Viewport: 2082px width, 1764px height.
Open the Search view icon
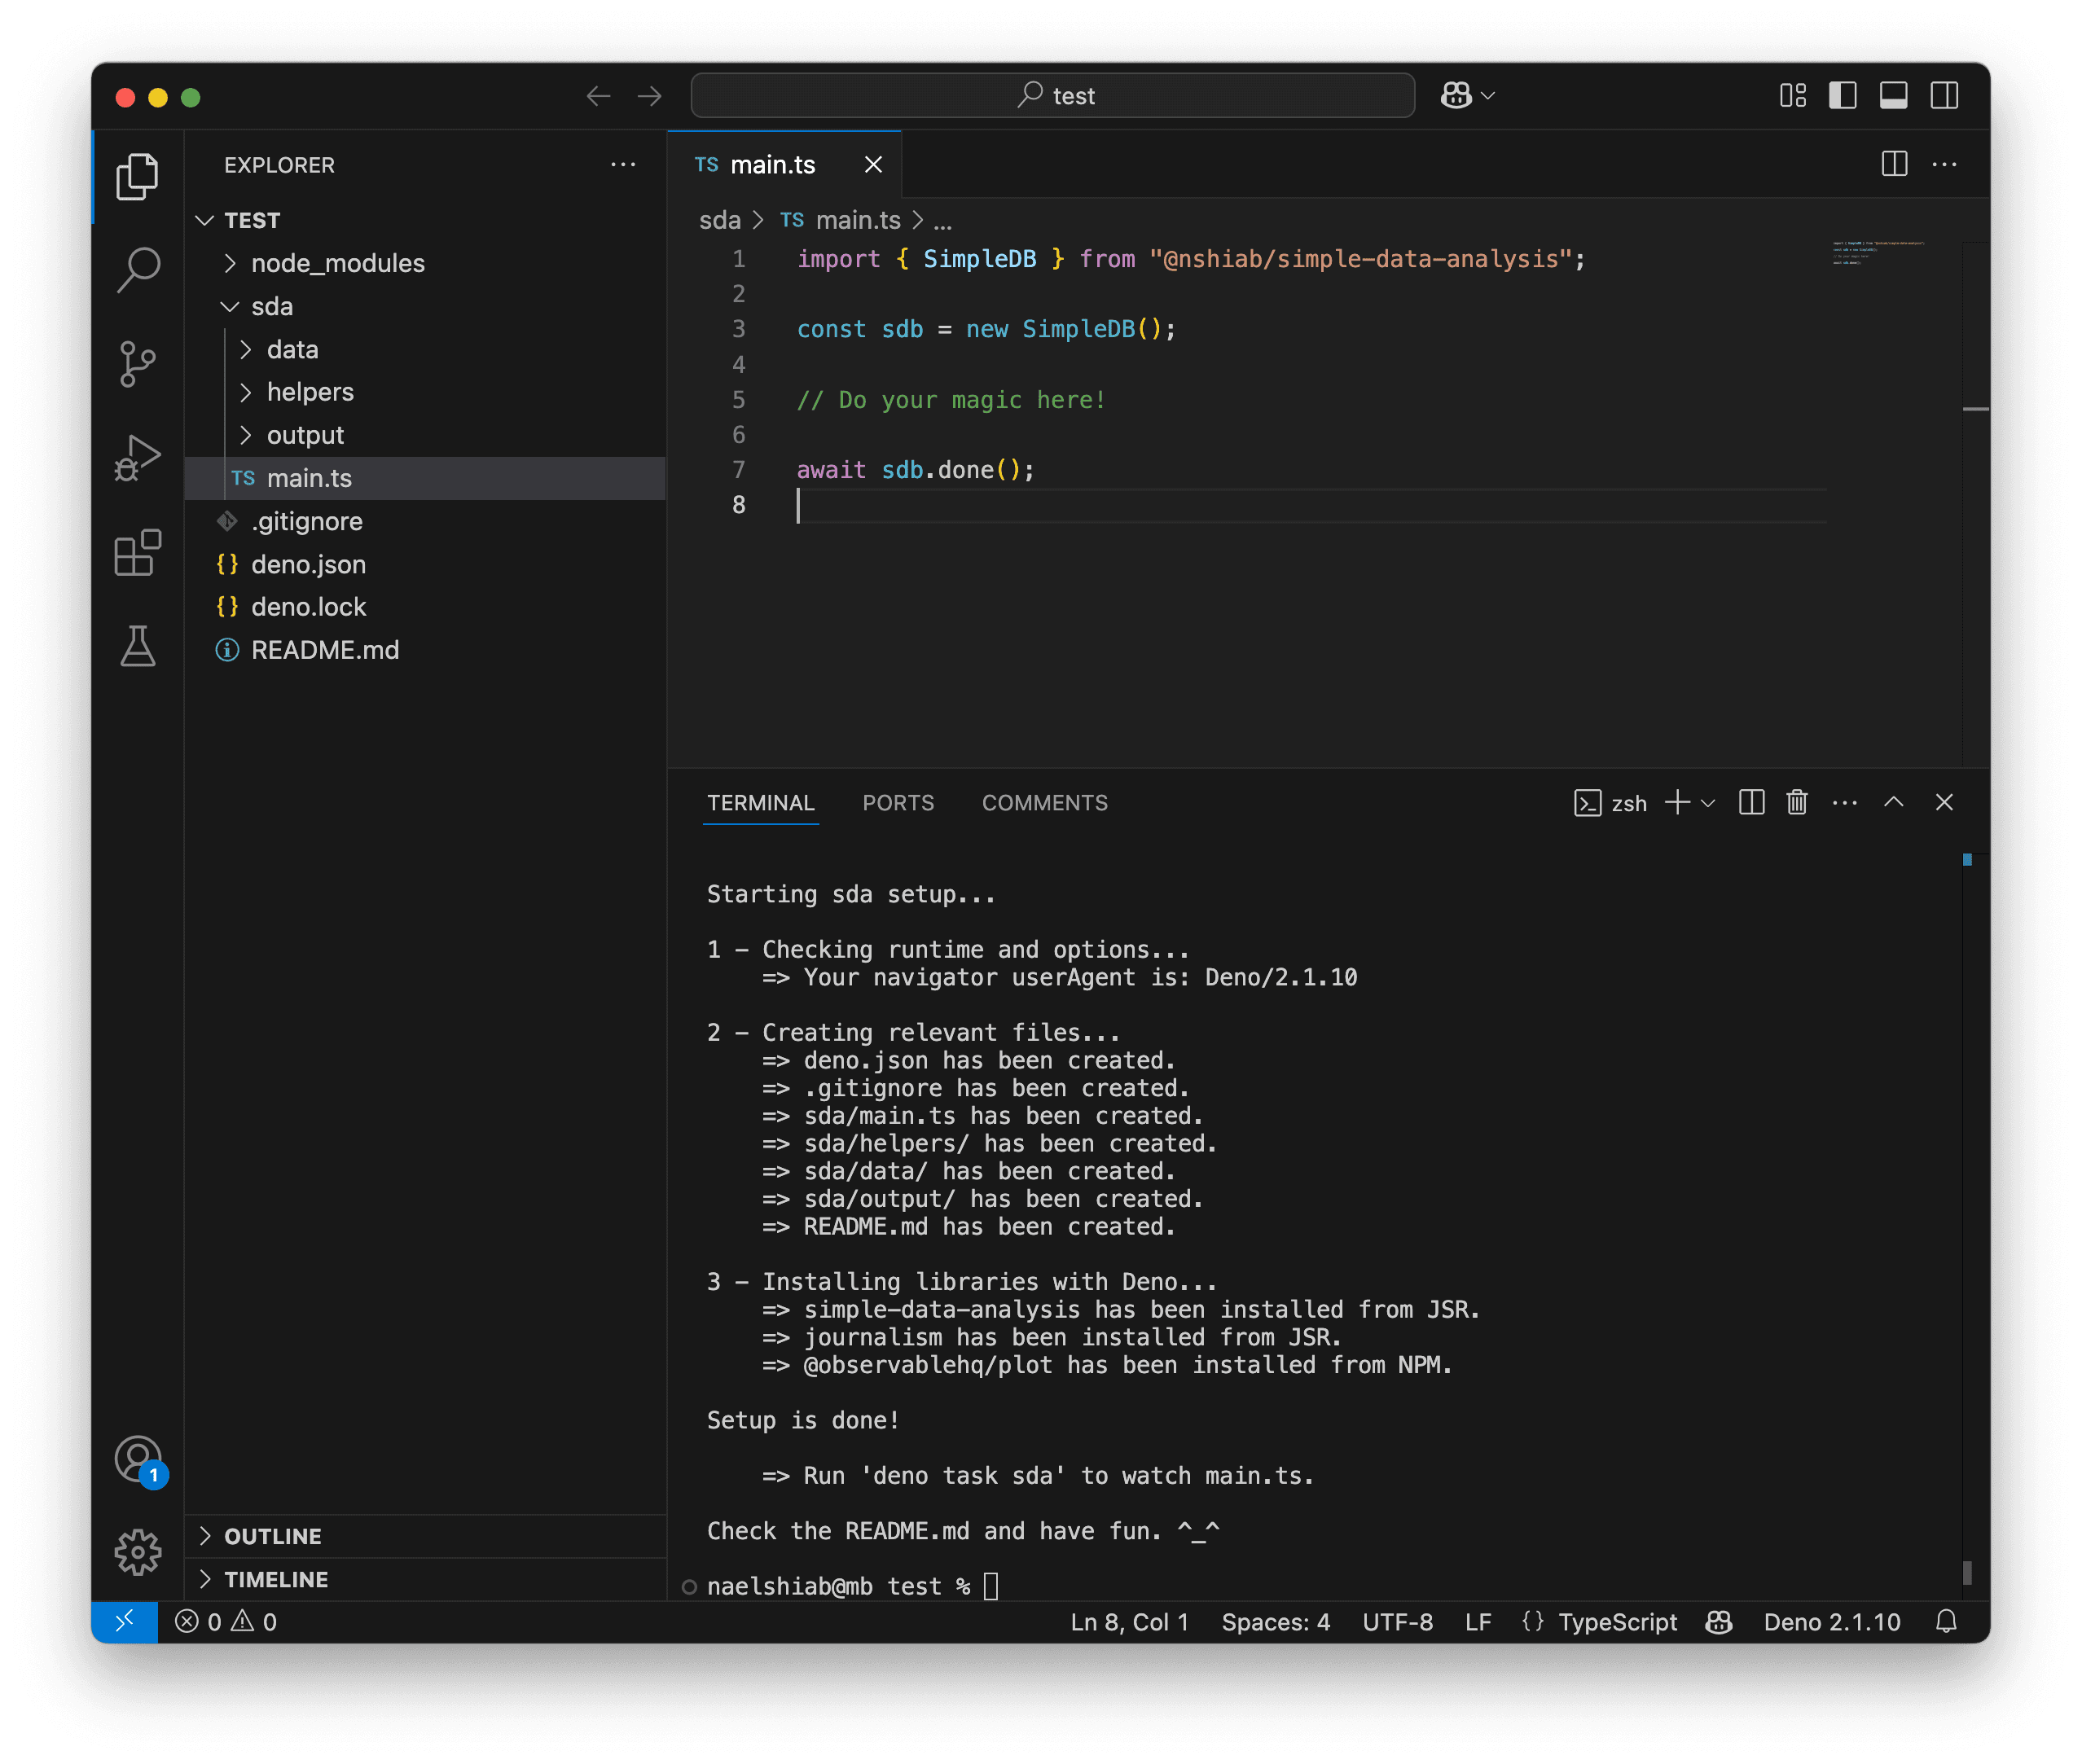(137, 270)
